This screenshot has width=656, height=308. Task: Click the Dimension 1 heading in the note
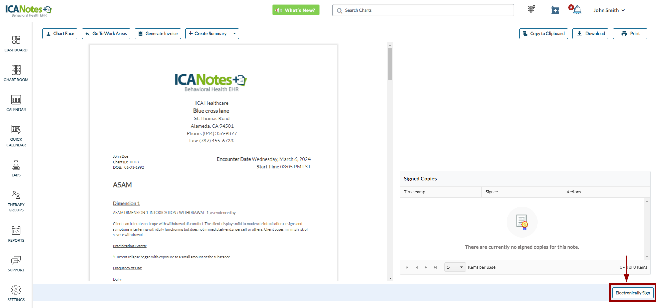pos(126,203)
